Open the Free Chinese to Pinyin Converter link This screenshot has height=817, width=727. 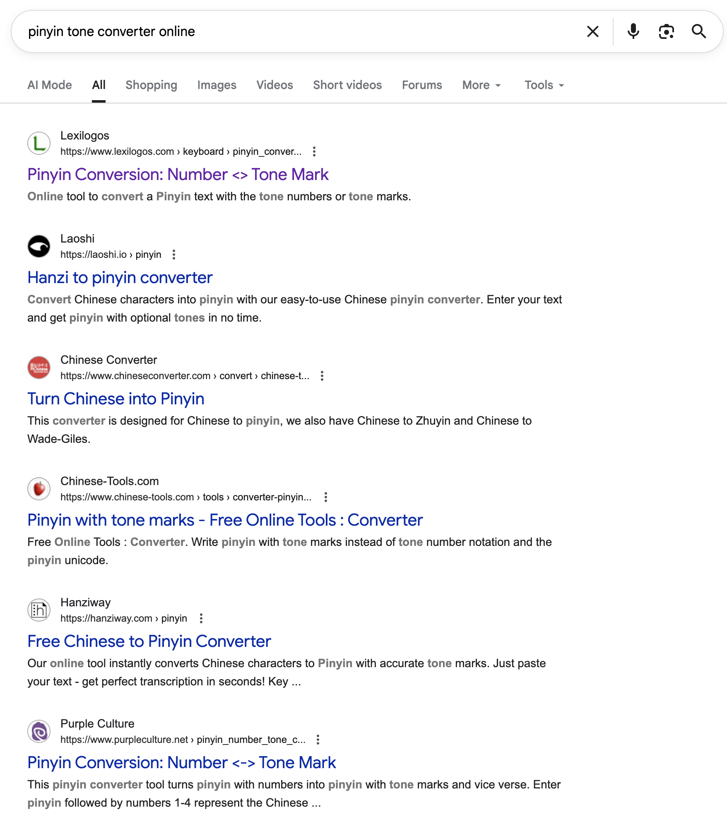pos(149,641)
